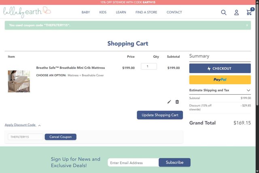This screenshot has height=173, width=259.
Task: Click the Enter Email Address field
Action: (x=133, y=162)
